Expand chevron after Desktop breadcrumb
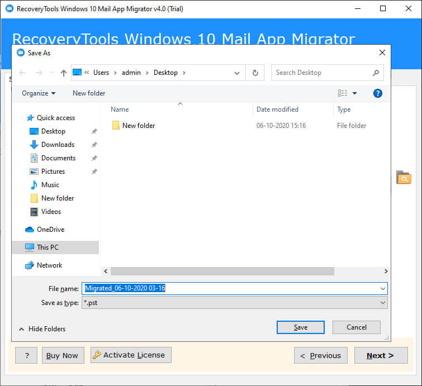Viewport: 422px width, 386px height. coord(184,73)
